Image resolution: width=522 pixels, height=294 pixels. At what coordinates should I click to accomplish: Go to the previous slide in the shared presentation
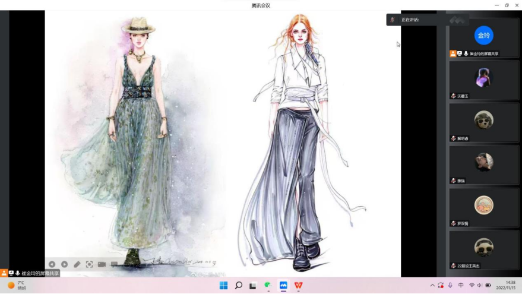(52, 264)
